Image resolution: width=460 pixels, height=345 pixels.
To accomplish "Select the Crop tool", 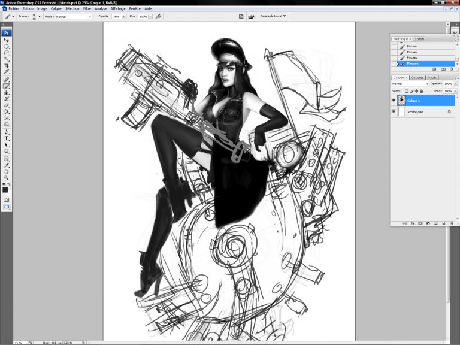I will pyautogui.click(x=6, y=65).
